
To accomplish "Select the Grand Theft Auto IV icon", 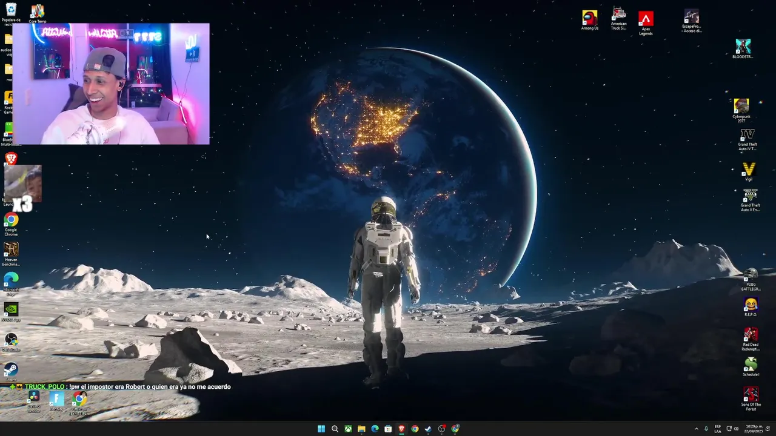I will 748,139.
